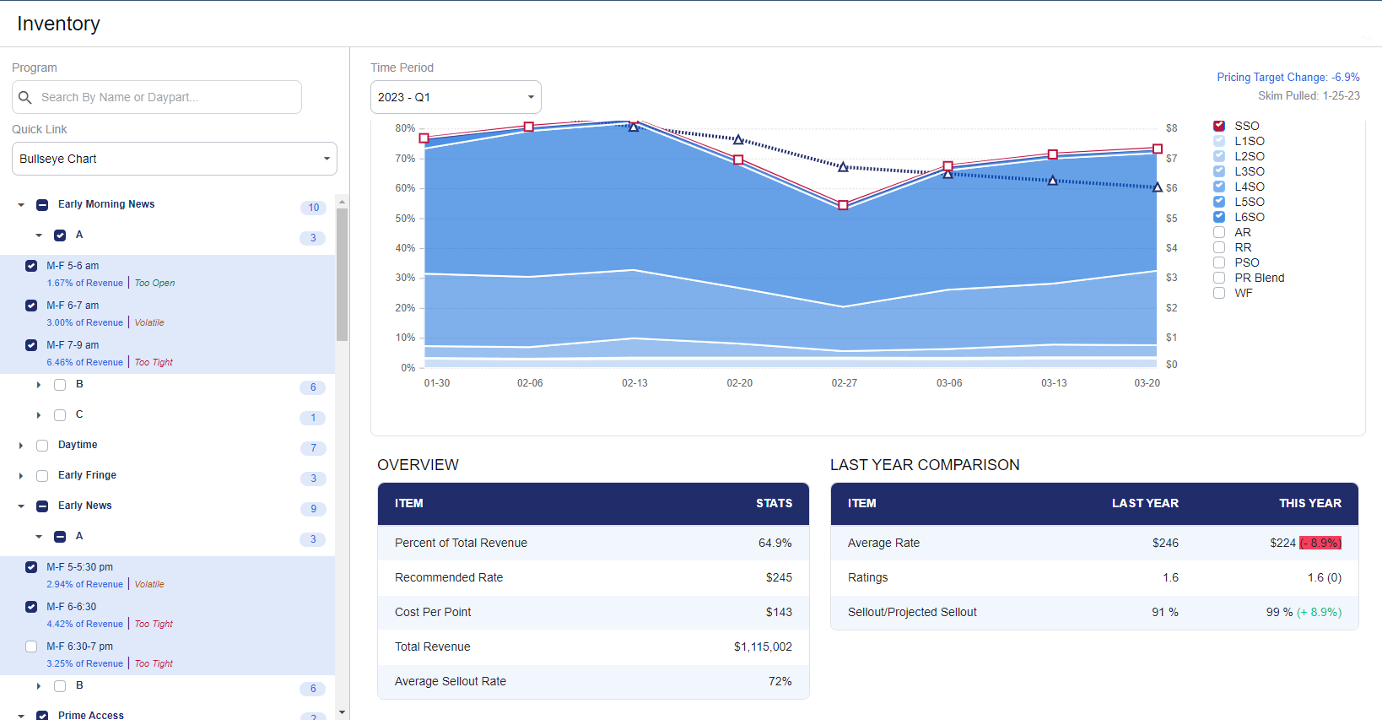The image size is (1382, 725).
Task: Expand the C subgroup under Early Morning News
Action: tap(39, 415)
